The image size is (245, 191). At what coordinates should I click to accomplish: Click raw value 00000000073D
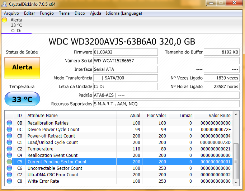(x=215, y=142)
